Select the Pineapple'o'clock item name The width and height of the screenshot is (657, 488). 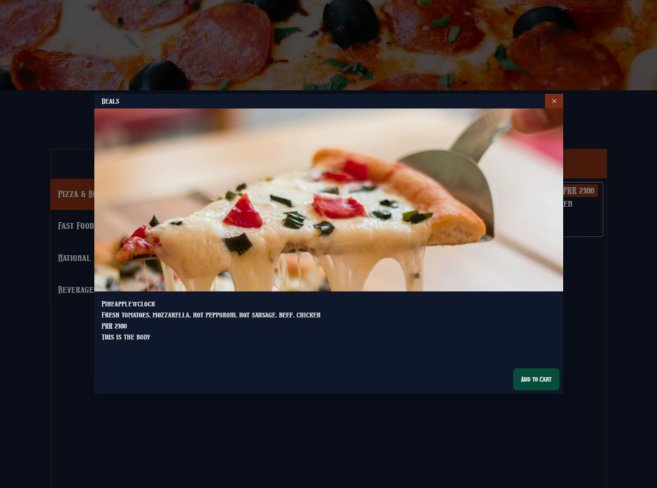coord(128,304)
